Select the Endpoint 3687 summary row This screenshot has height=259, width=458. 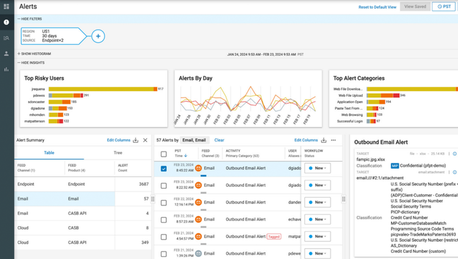click(83, 184)
